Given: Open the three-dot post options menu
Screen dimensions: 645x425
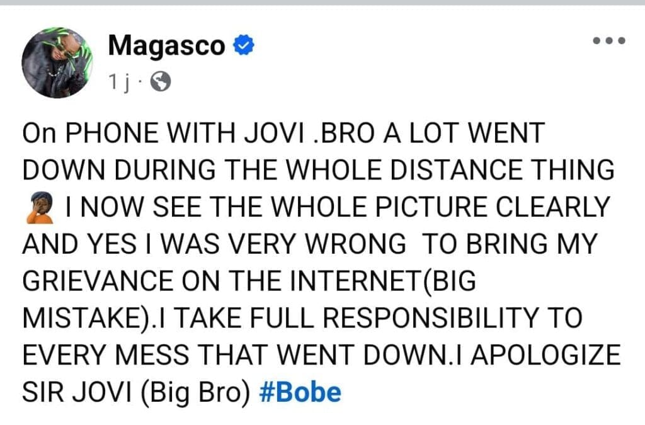Looking at the screenshot, I should point(609,42).
